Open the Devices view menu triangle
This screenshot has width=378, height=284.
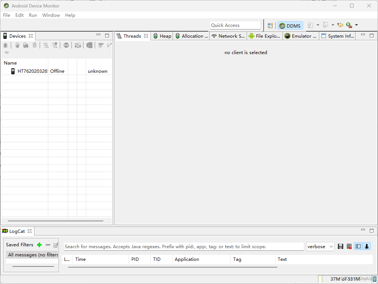point(7,53)
